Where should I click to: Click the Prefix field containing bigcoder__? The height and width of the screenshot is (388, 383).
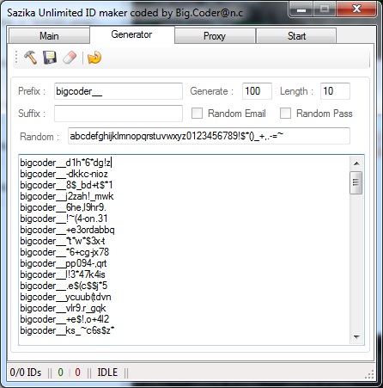119,91
